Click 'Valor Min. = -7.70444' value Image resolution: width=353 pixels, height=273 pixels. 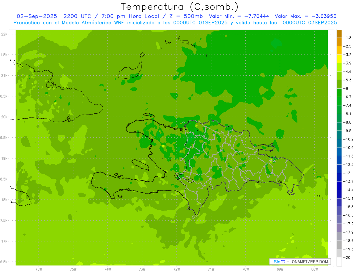click(239, 16)
